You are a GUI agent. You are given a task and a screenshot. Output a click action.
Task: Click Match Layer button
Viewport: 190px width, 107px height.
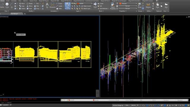86,9
